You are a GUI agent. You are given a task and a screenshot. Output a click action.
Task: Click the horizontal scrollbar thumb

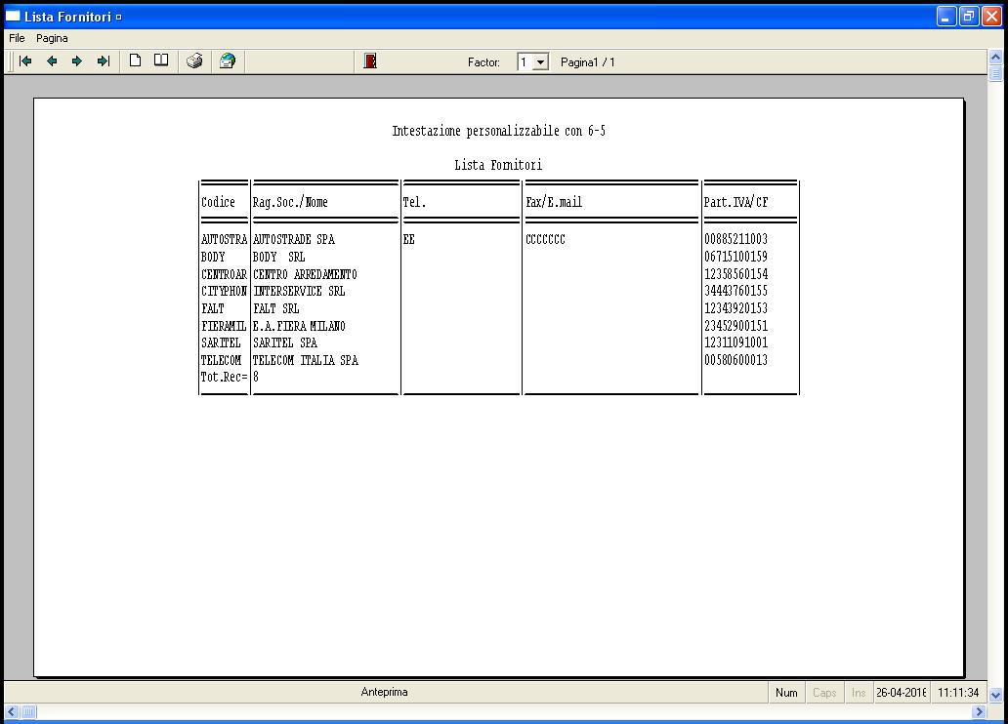[28, 711]
